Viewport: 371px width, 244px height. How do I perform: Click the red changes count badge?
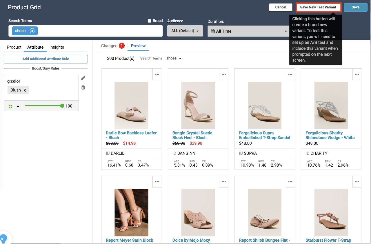(x=122, y=46)
